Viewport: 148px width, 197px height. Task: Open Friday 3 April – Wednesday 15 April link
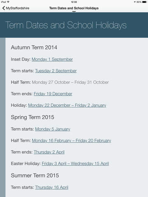tap(75, 164)
